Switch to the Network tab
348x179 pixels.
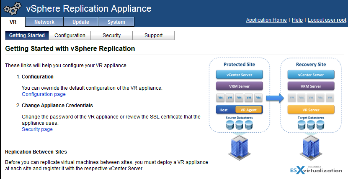tap(44, 22)
